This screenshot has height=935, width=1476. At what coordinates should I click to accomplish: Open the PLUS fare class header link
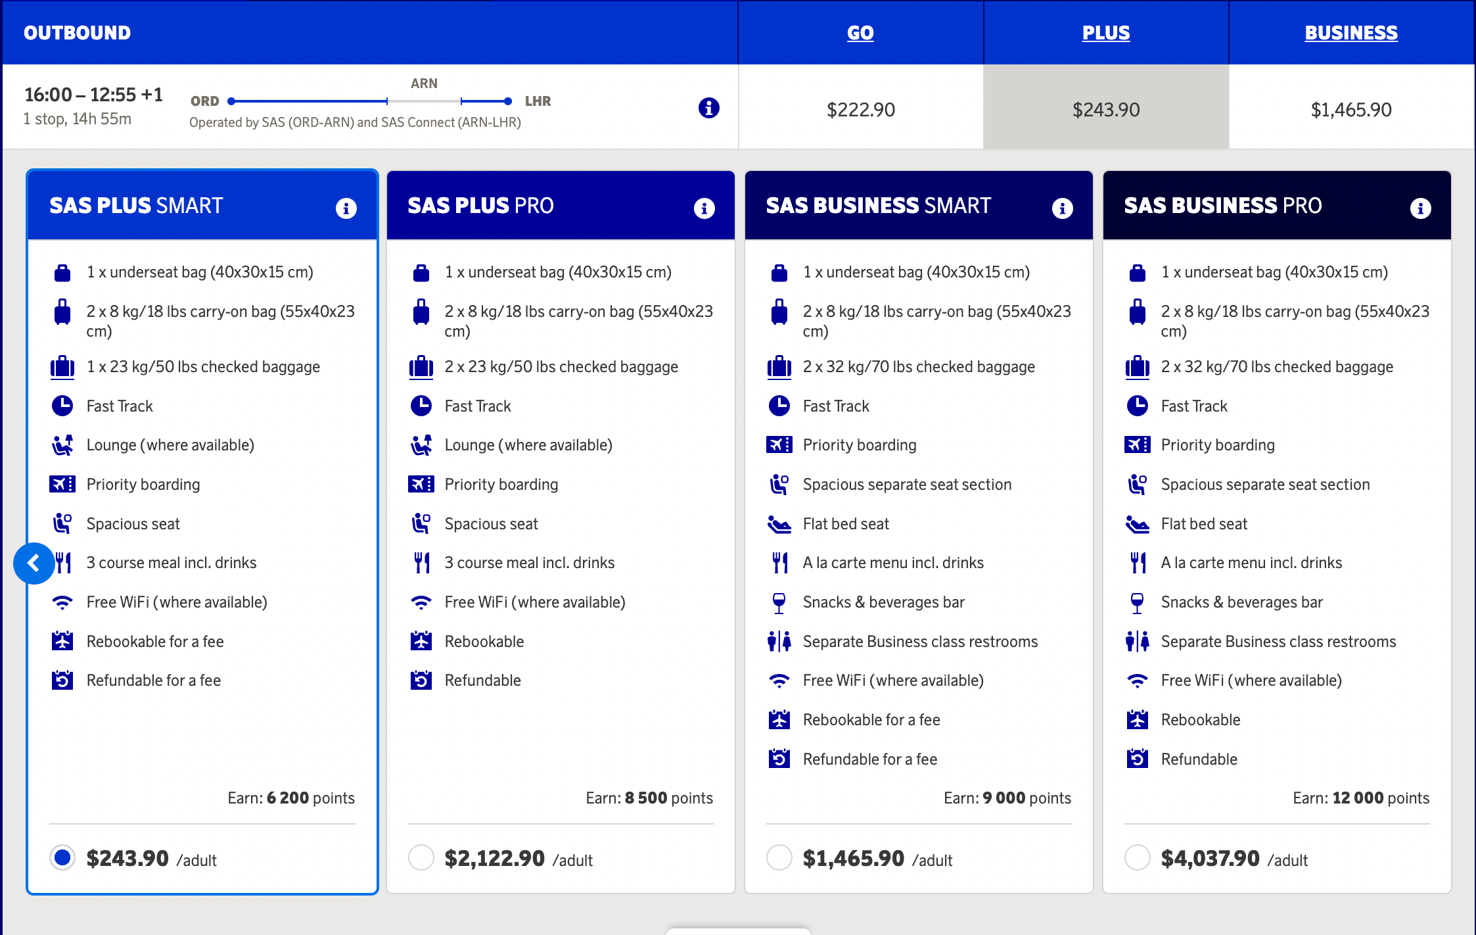pos(1105,33)
